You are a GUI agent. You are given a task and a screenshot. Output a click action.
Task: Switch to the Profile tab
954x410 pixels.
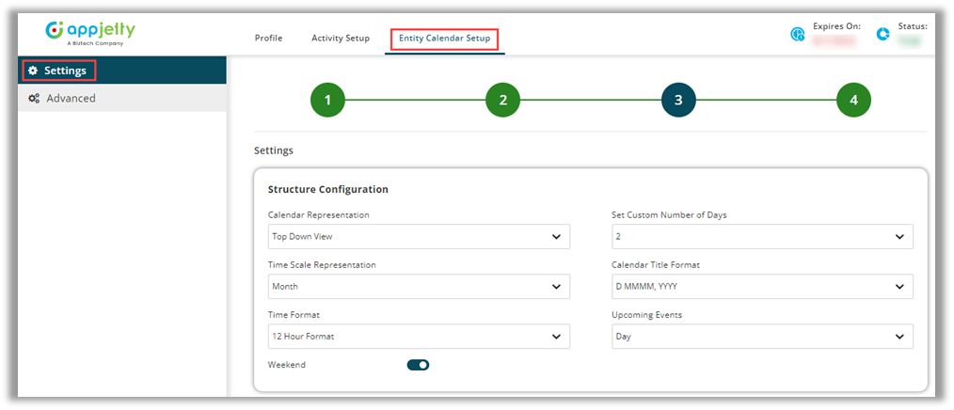(x=268, y=39)
